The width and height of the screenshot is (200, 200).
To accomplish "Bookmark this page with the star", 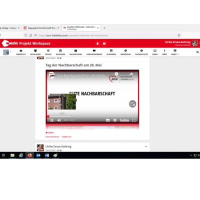I will (x=179, y=35).
